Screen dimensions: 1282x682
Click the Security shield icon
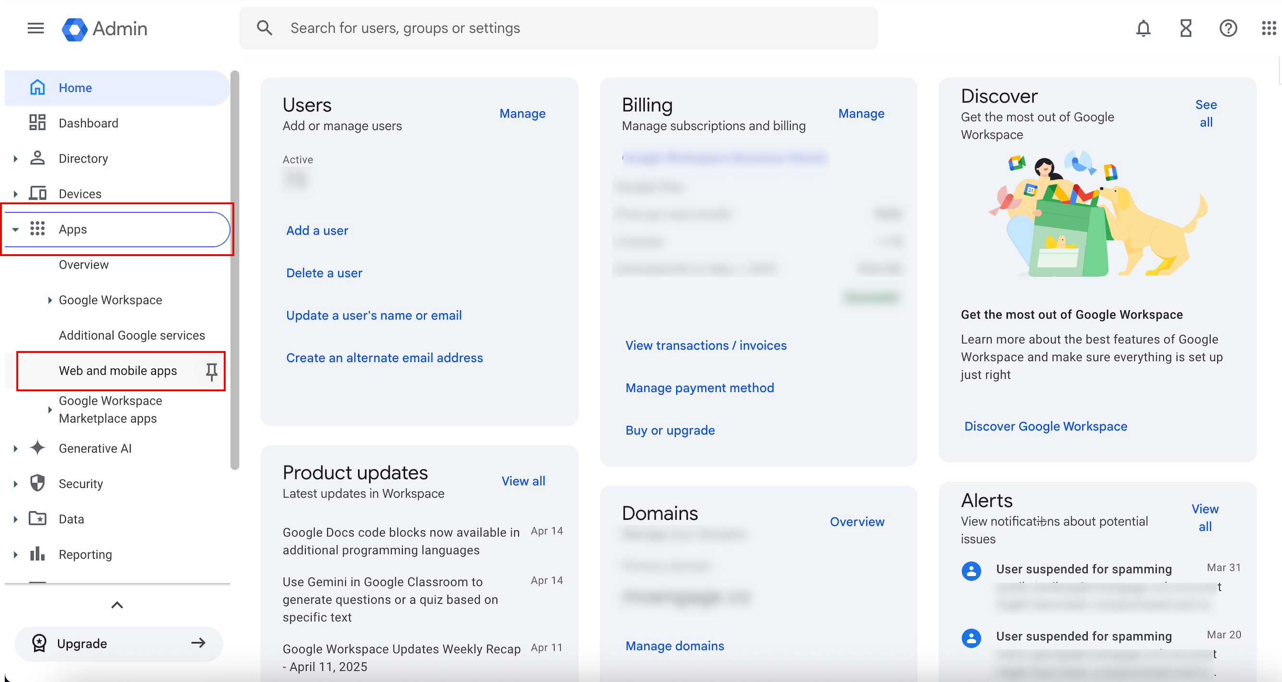click(37, 483)
